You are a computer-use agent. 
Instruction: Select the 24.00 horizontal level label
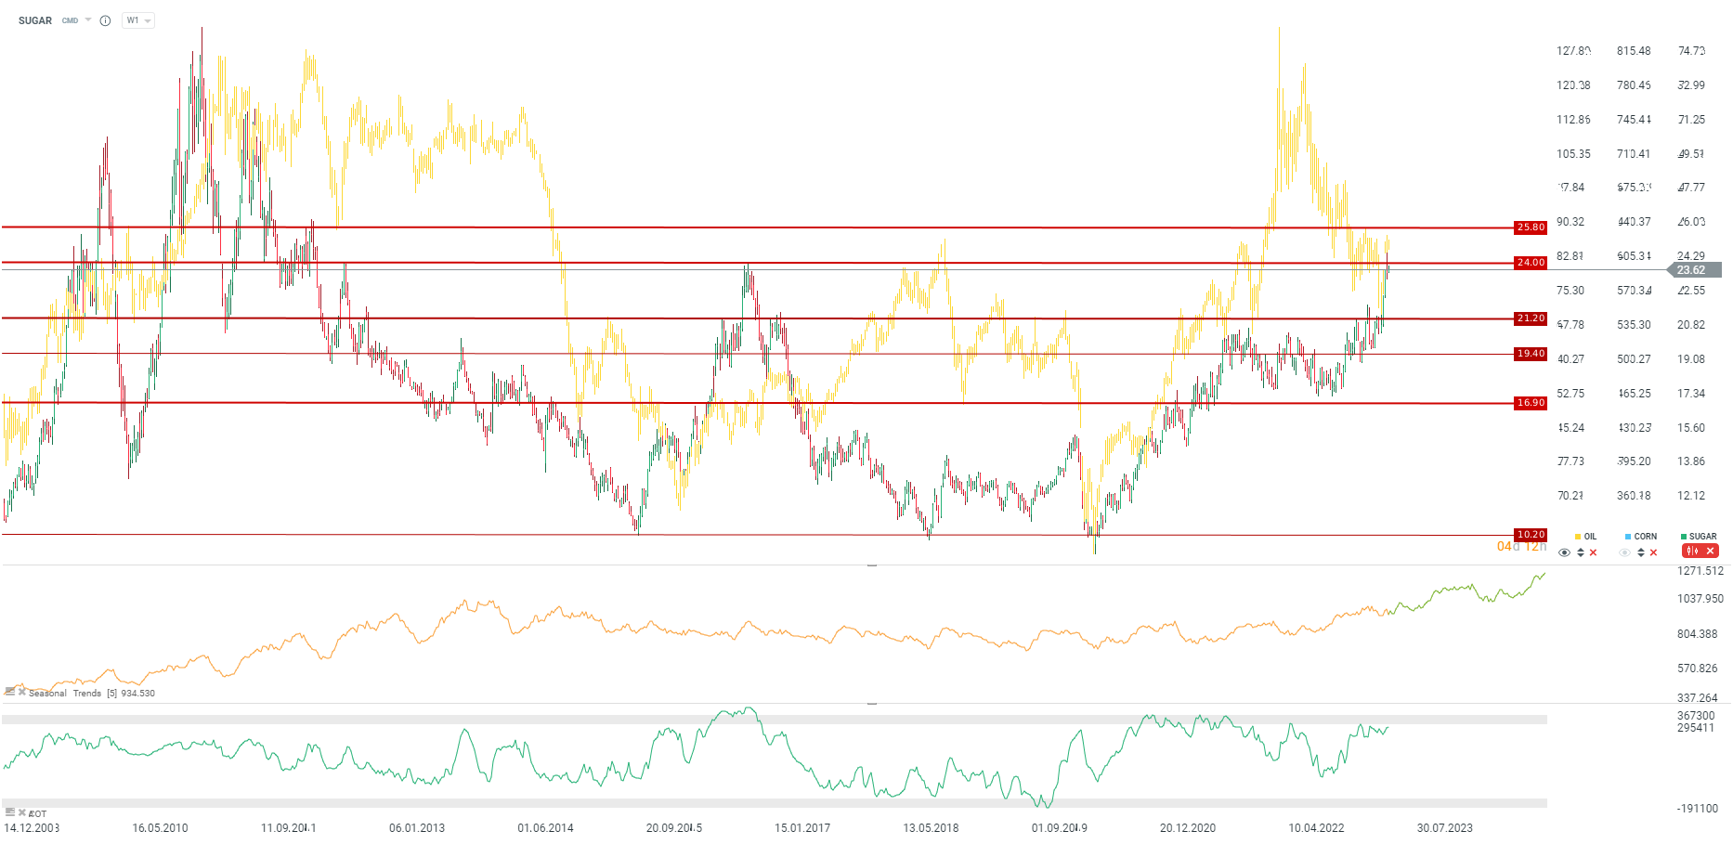tap(1531, 263)
